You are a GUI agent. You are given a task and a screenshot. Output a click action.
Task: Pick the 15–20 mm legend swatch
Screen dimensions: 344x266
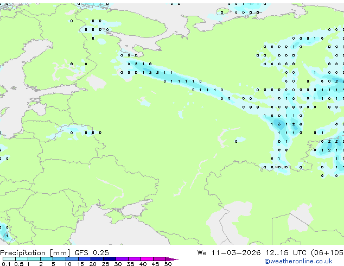click(84, 259)
